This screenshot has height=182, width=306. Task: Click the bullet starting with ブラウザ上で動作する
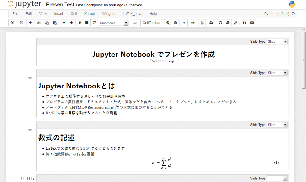click(x=85, y=96)
